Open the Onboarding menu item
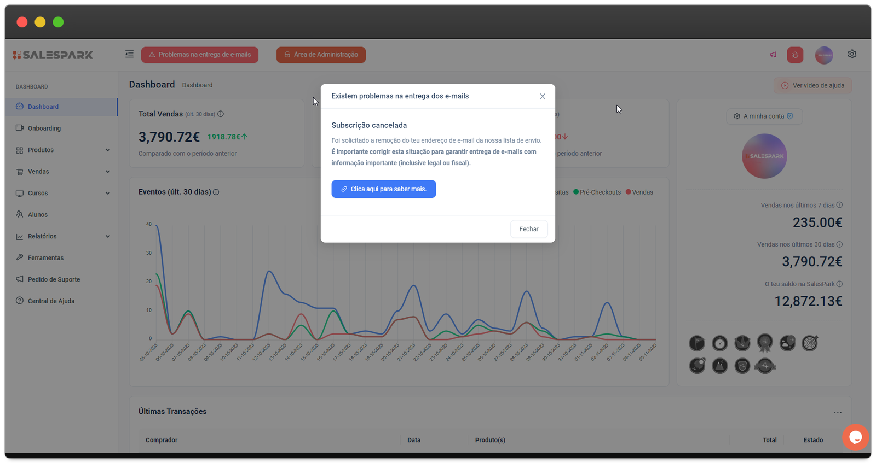The image size is (876, 463). [x=44, y=128]
